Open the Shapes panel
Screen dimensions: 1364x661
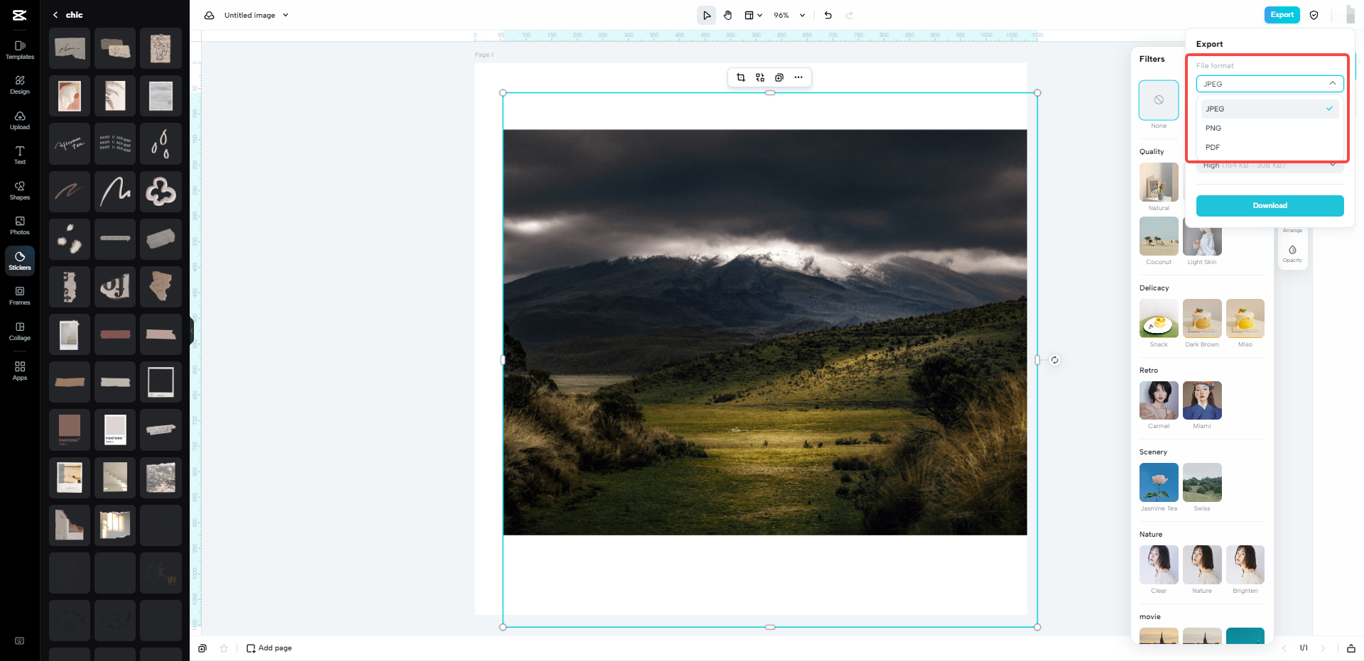tap(19, 190)
